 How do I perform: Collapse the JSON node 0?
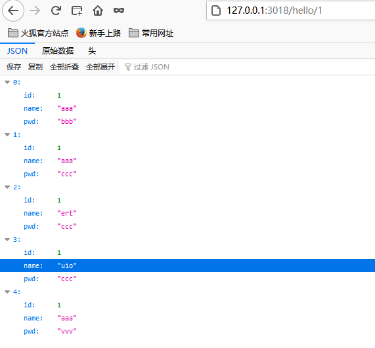[7, 83]
